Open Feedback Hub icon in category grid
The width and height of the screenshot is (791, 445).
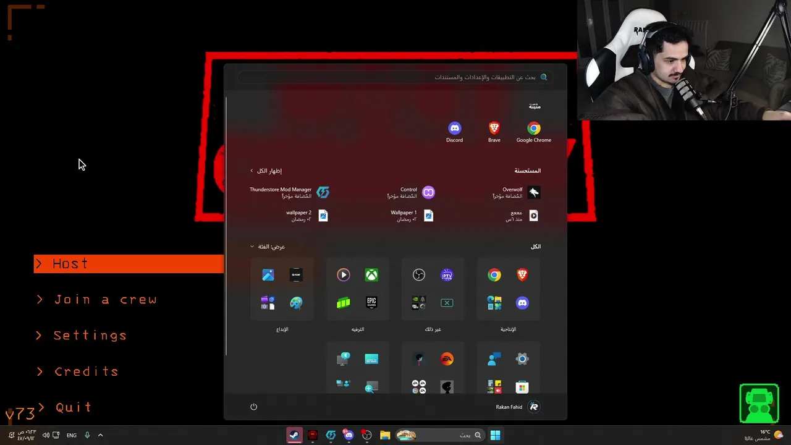click(x=494, y=359)
